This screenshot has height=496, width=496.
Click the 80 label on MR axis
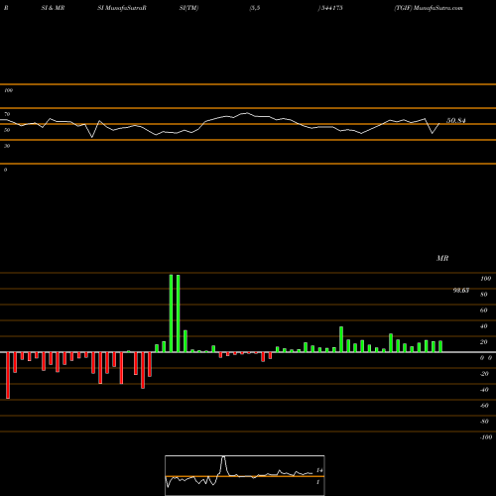(484, 295)
